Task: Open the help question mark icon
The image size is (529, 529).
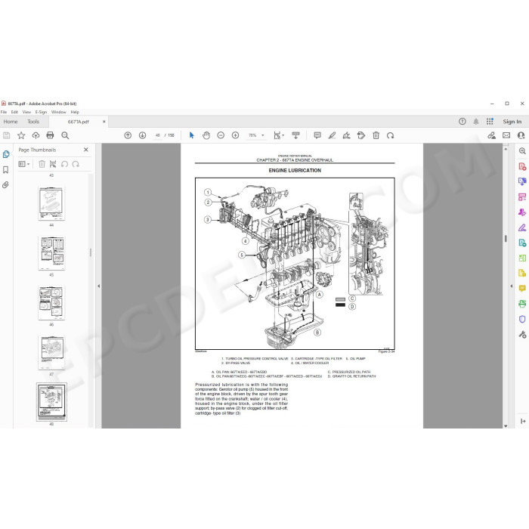Action: coord(462,122)
